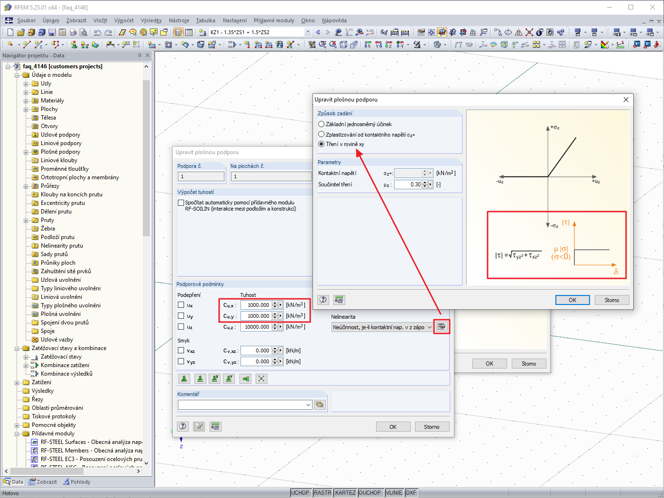The height and width of the screenshot is (498, 664).
Task: Expand the Plochy tree node
Action: [x=26, y=109]
